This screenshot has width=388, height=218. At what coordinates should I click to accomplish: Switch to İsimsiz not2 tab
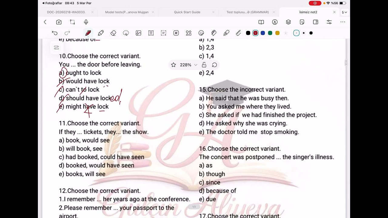click(x=308, y=12)
